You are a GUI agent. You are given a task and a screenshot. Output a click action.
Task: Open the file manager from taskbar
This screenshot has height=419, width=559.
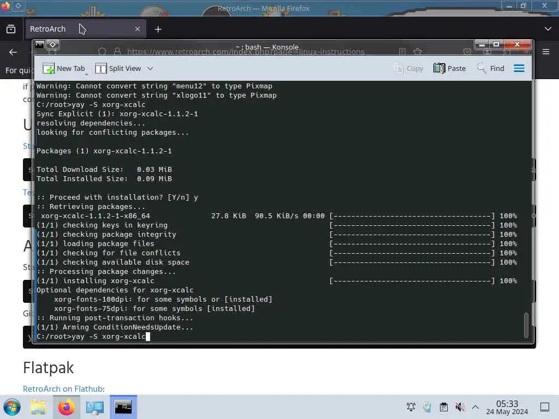point(38,407)
